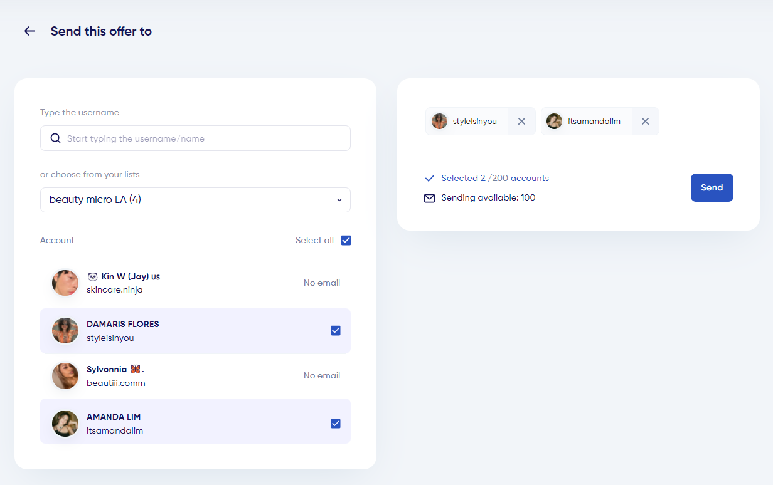Click AMANDA LIM avatar in account list
The width and height of the screenshot is (773, 485).
(65, 424)
